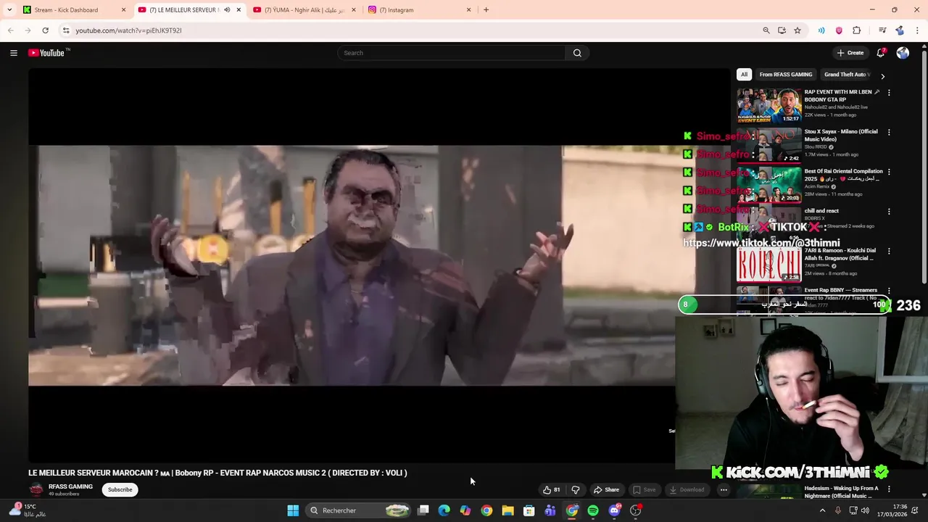Open the more actions three-dot button
The image size is (928, 522).
[724, 490]
